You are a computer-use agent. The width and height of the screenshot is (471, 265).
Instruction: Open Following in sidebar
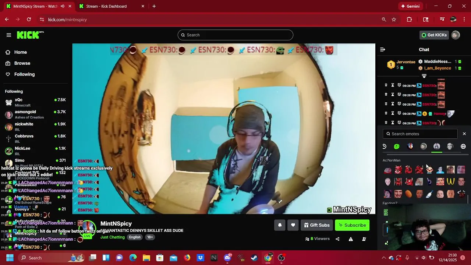click(x=20, y=74)
